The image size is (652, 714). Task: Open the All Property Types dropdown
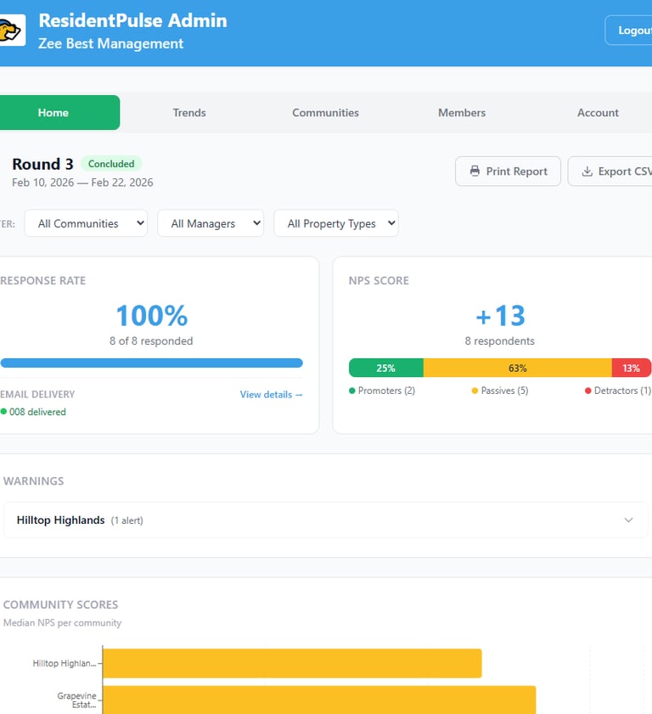pos(336,223)
